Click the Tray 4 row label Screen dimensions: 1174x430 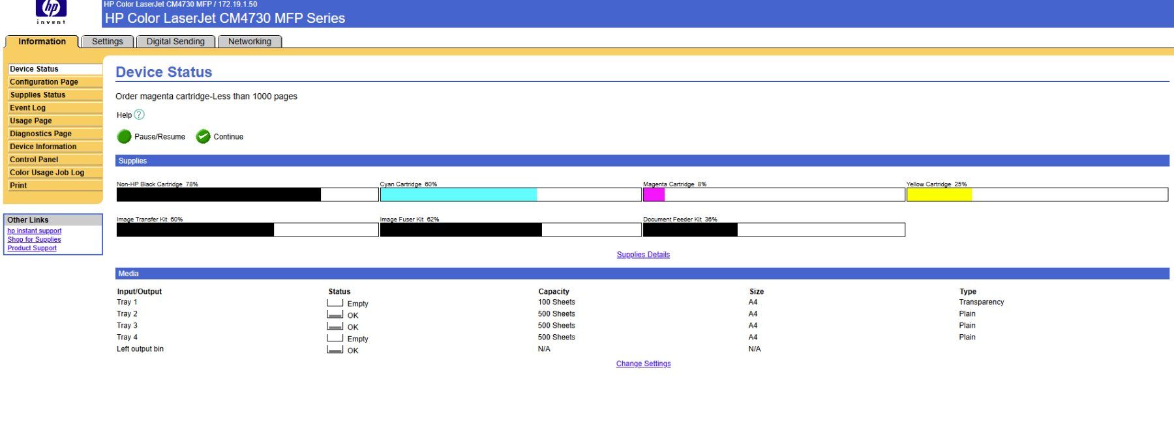127,337
